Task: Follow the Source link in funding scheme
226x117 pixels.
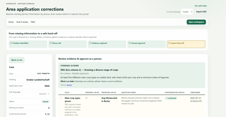Action: click(69, 85)
